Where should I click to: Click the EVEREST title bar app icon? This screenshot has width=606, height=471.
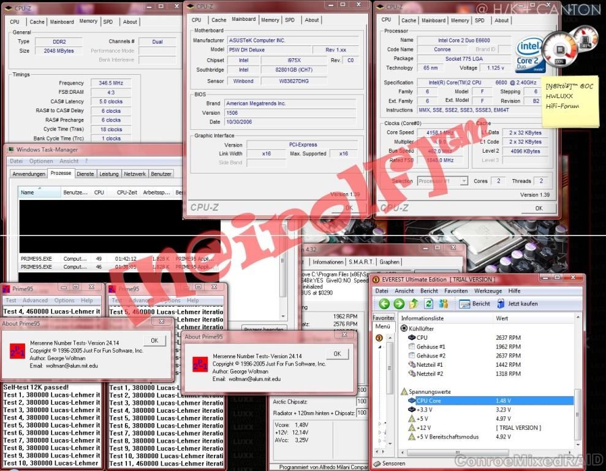pyautogui.click(x=376, y=279)
